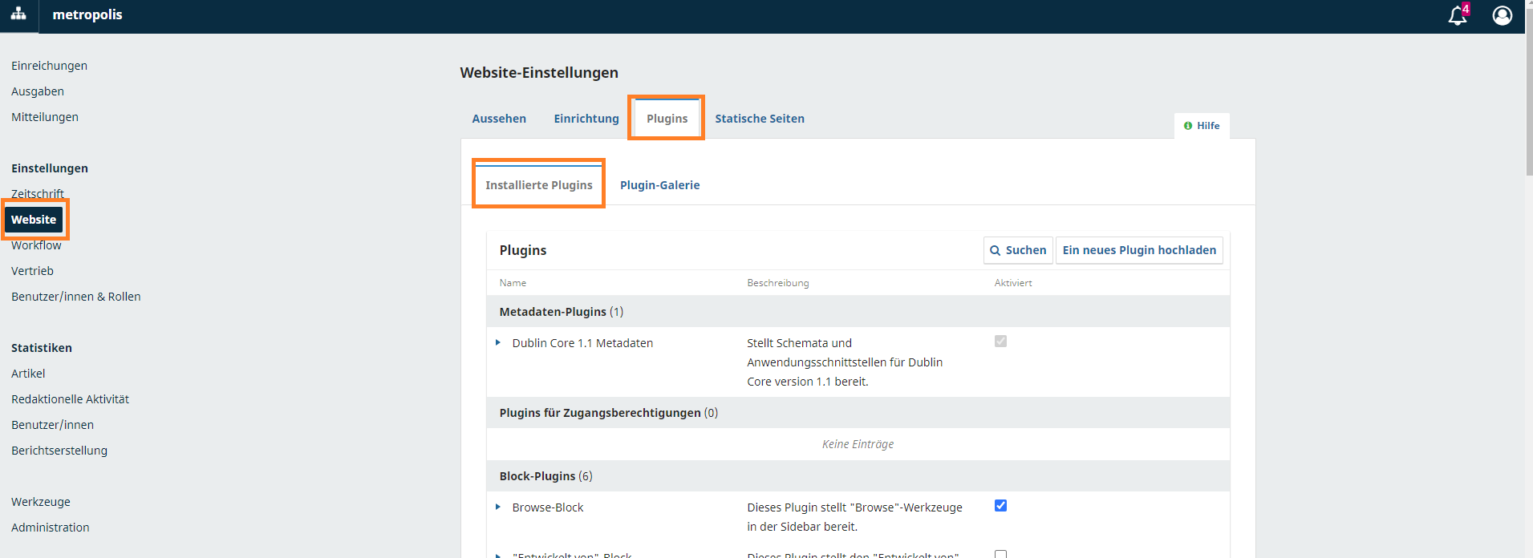Image resolution: width=1533 pixels, height=558 pixels.
Task: Open Einreichungen in the sidebar
Action: [x=49, y=66]
